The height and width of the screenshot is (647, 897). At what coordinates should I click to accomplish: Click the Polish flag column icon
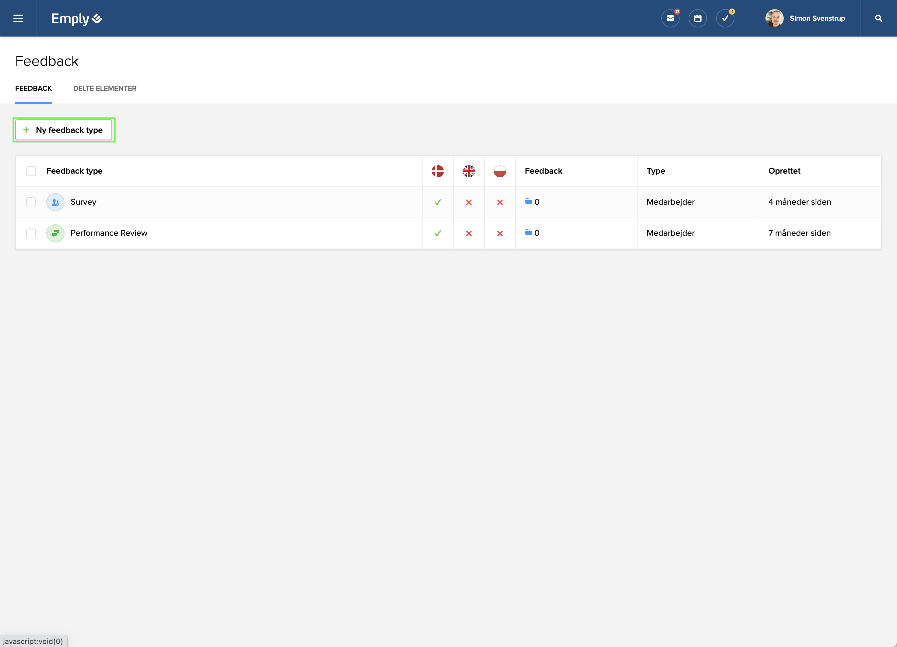500,171
